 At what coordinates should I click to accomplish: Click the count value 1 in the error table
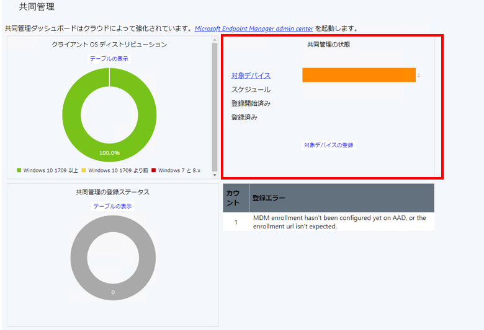click(x=236, y=222)
